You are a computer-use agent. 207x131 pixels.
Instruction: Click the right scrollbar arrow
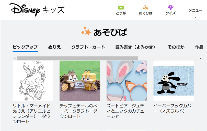pos(200,58)
